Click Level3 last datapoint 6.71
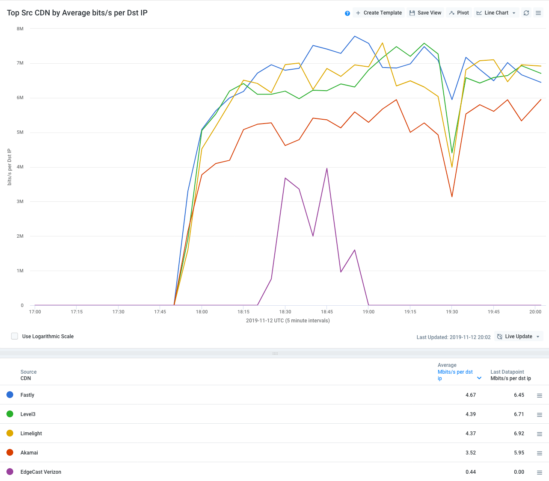Image resolution: width=549 pixels, height=481 pixels. 519,414
